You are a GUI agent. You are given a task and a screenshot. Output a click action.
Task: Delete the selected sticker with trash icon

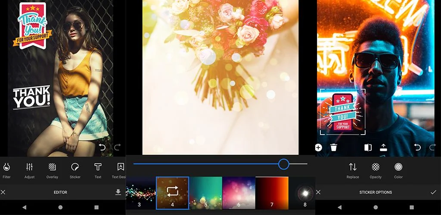334,147
